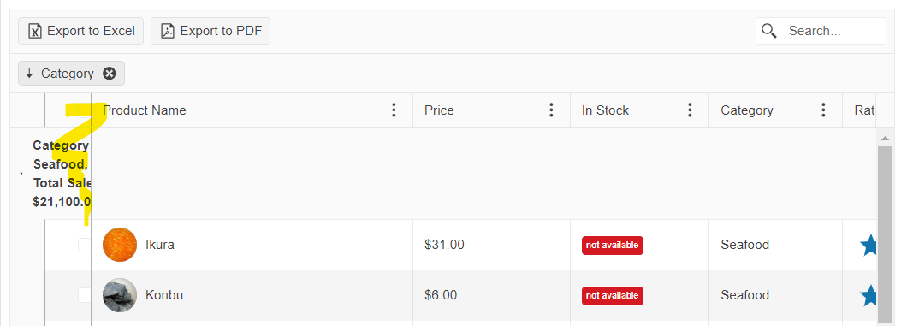Click the sort arrow on Category group chip
The image size is (901, 326).
(29, 73)
